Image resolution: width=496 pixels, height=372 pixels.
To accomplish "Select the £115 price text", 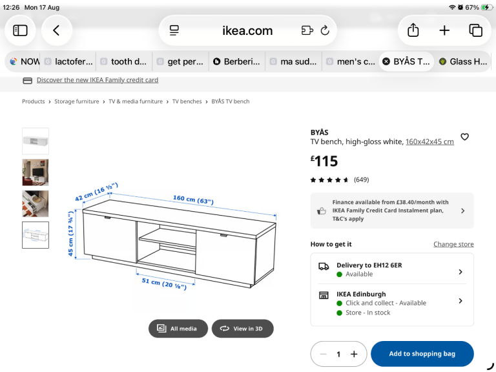I will [x=324, y=161].
